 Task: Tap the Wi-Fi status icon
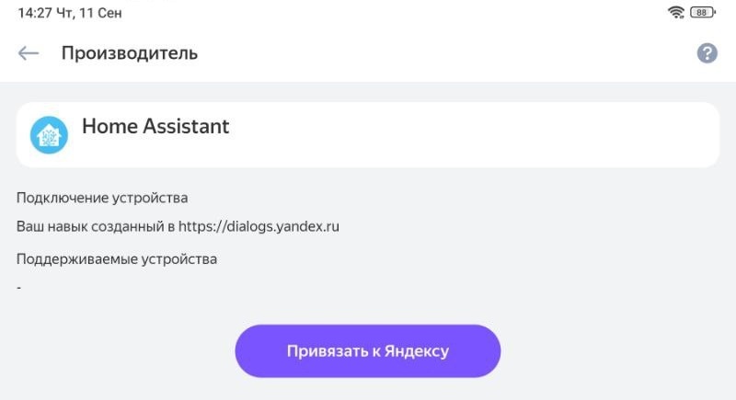[x=677, y=12]
